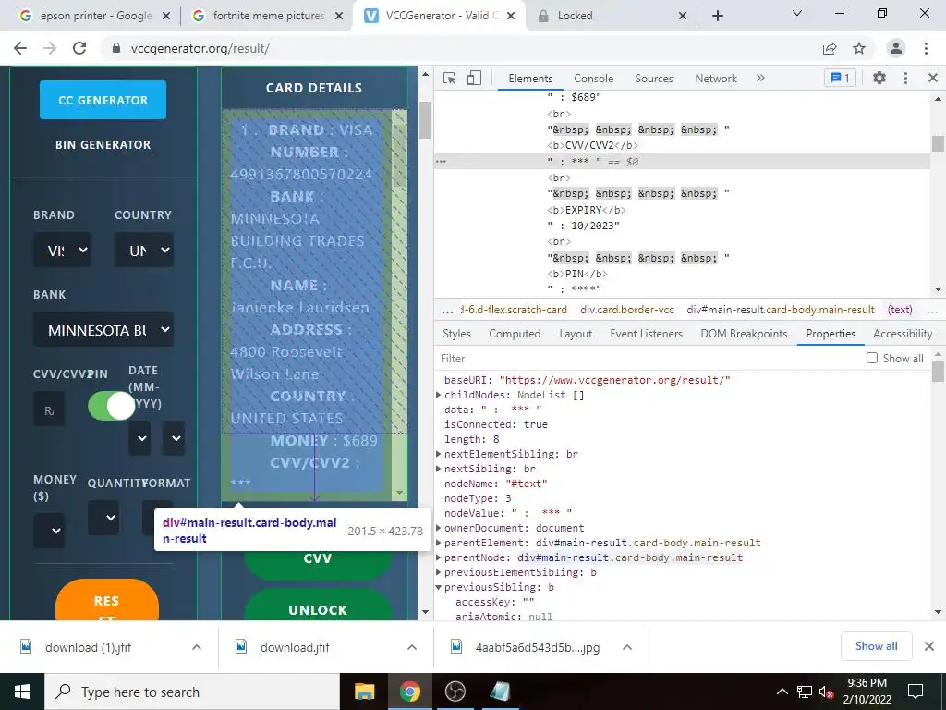Toggle the PIN switch
Image resolution: width=946 pixels, height=710 pixels.
(x=111, y=406)
